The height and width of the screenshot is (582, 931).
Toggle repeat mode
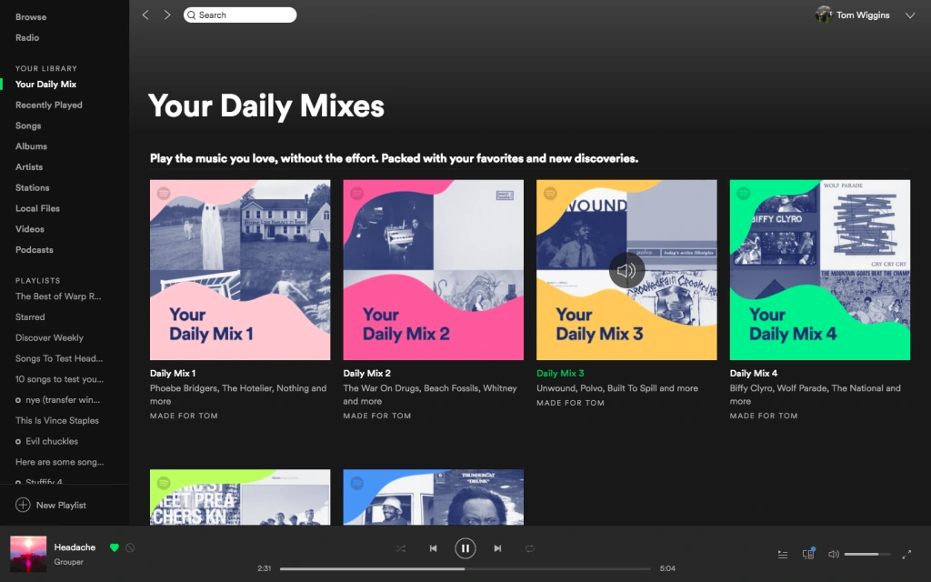pos(530,548)
